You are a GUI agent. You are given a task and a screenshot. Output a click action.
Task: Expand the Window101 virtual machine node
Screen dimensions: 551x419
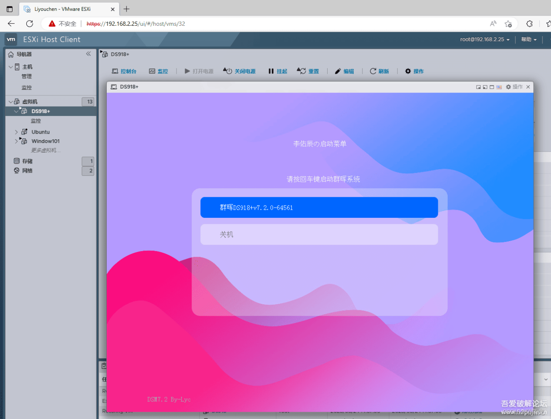coord(16,141)
